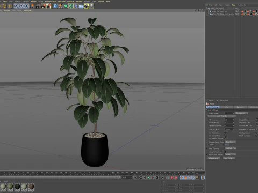
Task: Open the Input Color Profile dropdown
Action: (x=230, y=154)
